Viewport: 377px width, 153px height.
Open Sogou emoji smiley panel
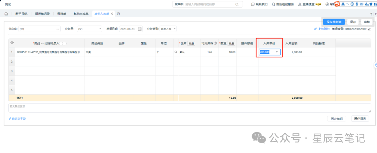point(353,4)
